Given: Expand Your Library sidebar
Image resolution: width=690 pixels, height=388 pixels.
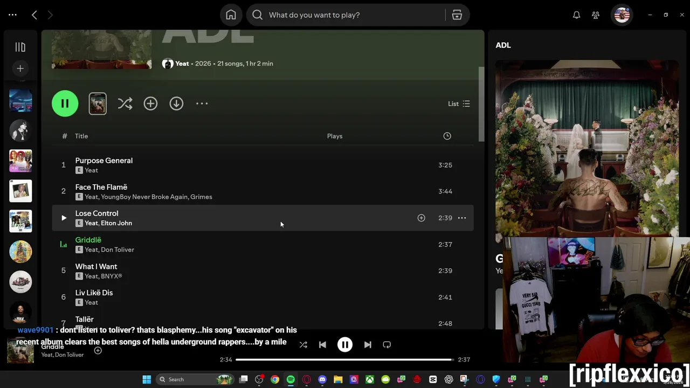Looking at the screenshot, I should pyautogui.click(x=20, y=47).
